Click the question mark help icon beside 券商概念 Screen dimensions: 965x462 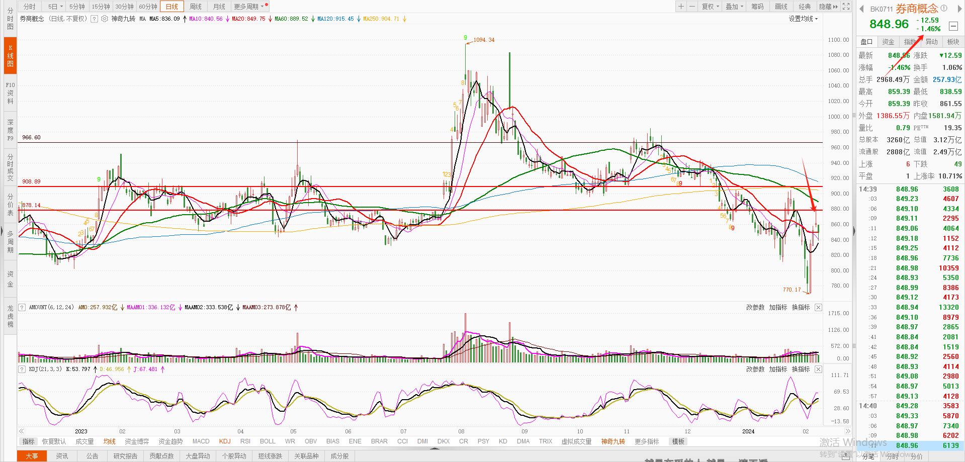pyautogui.click(x=94, y=19)
